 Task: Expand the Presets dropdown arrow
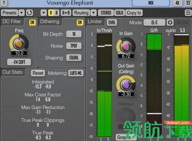tap(22, 13)
